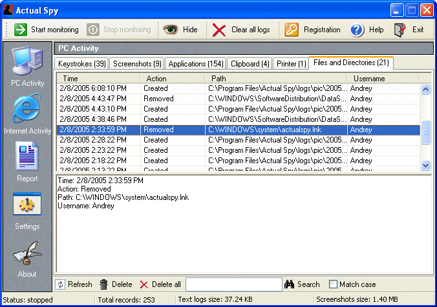Open PC Activity from the computer icon
Viewport: 437px width, 307px height.
click(27, 61)
